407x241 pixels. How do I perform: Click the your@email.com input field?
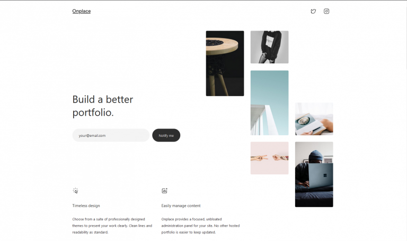click(x=111, y=135)
